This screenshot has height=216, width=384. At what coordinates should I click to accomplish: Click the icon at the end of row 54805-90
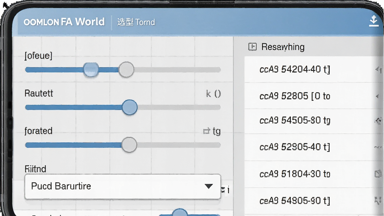378,201
